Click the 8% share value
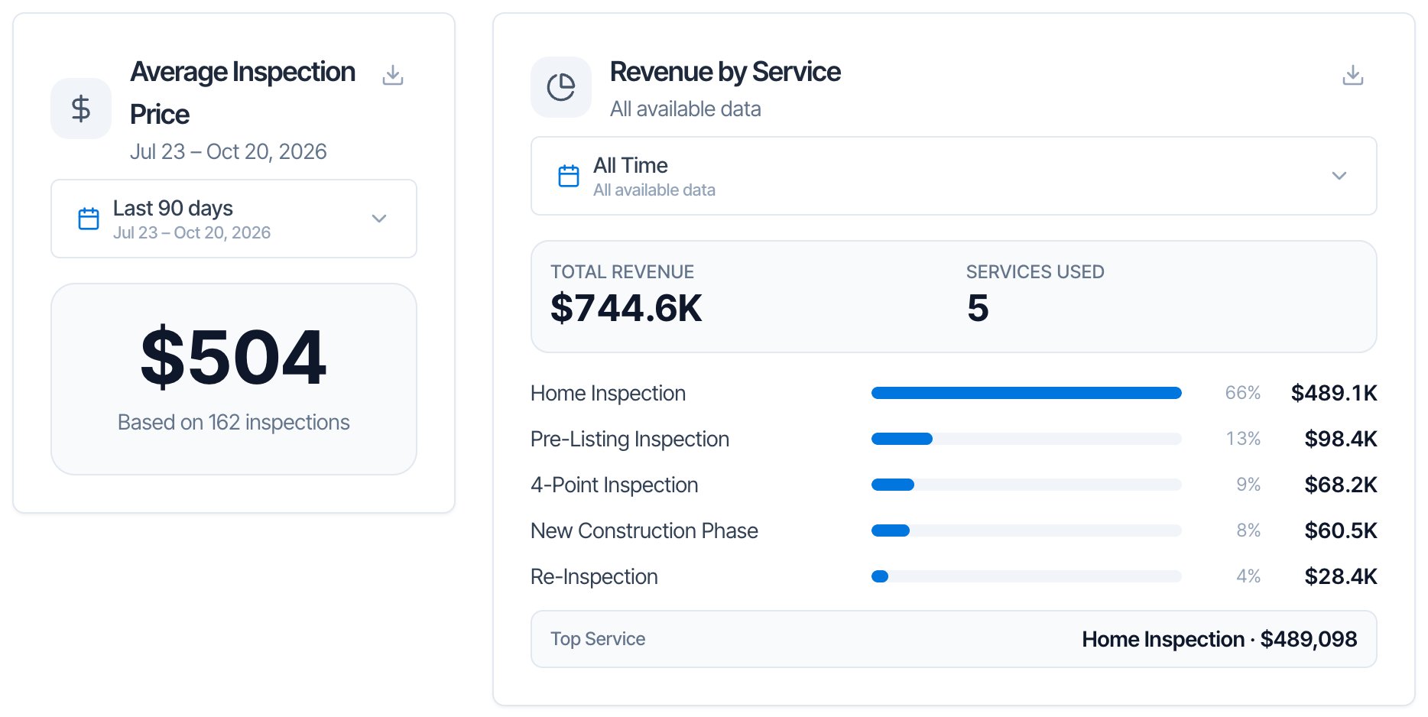Viewport: 1428px width, 717px height. coord(1248,530)
